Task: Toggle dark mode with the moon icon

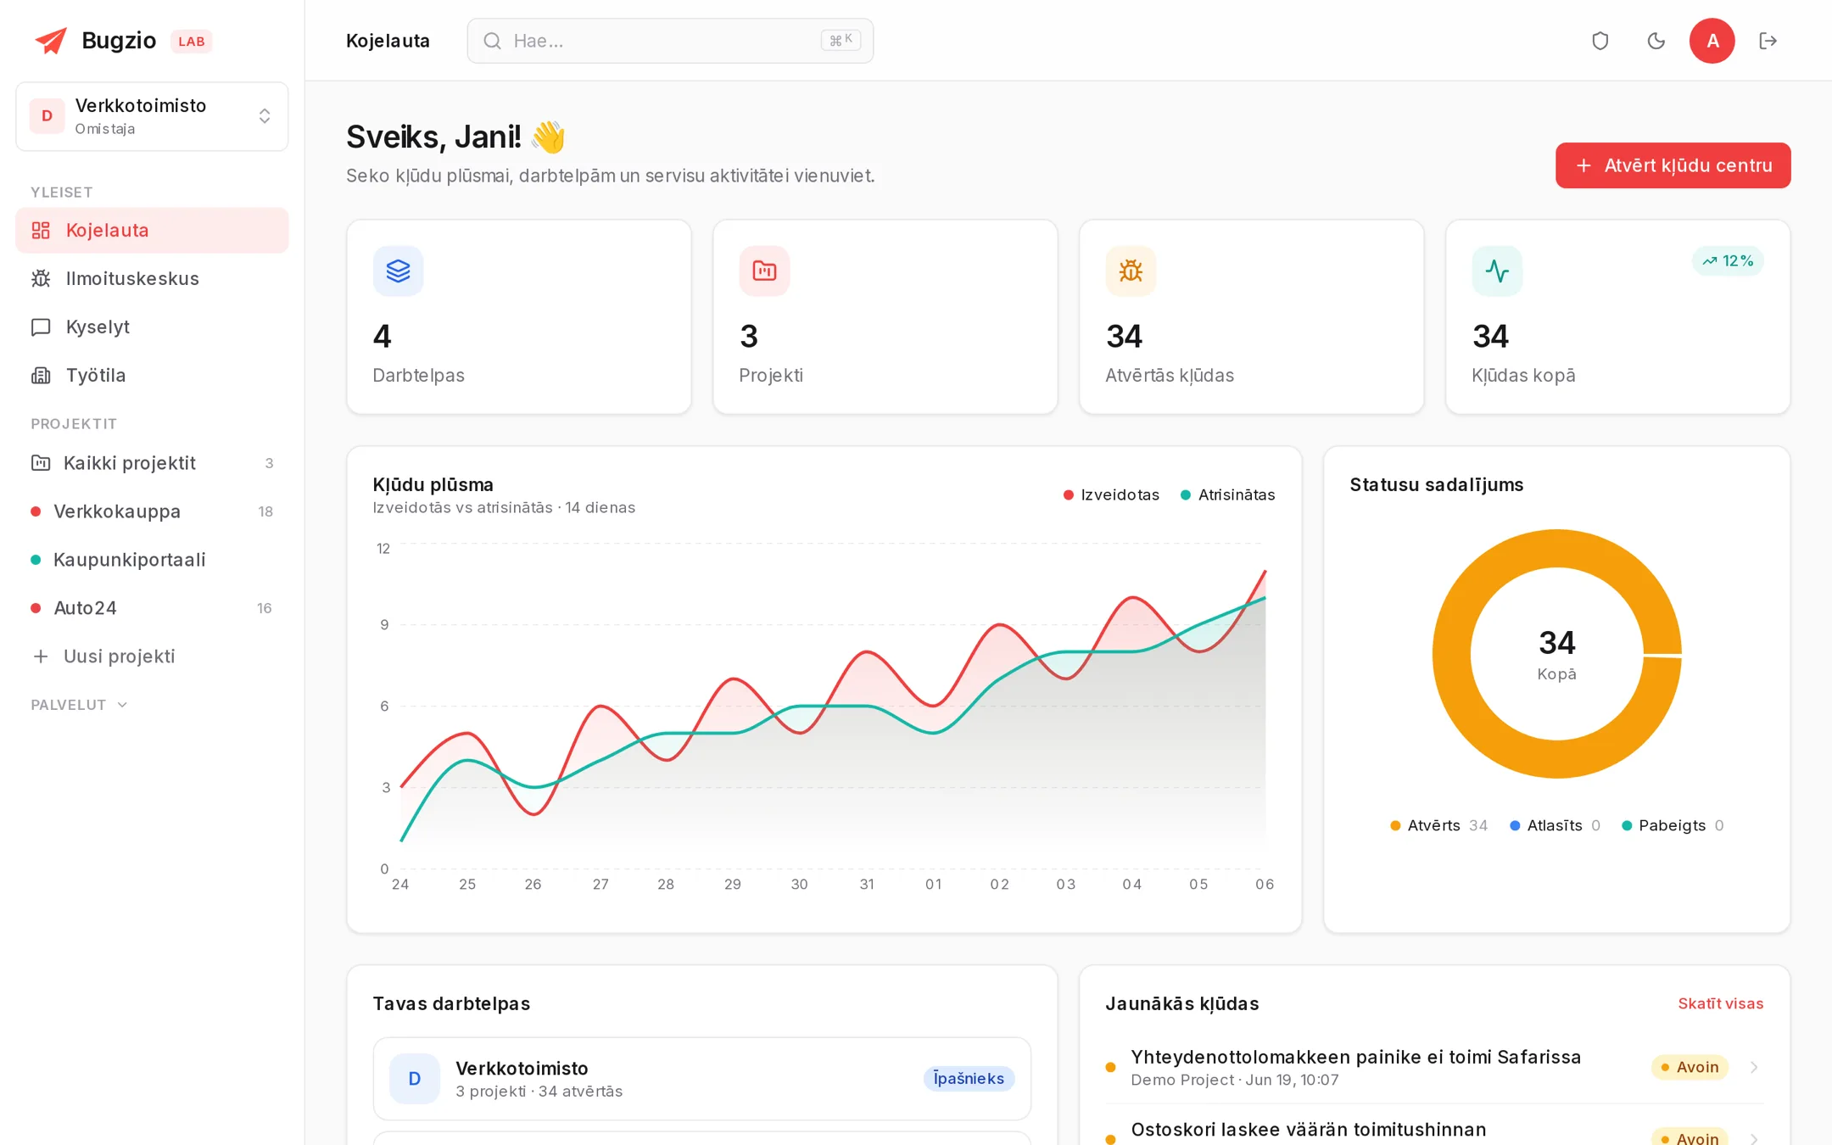Action: coord(1656,41)
